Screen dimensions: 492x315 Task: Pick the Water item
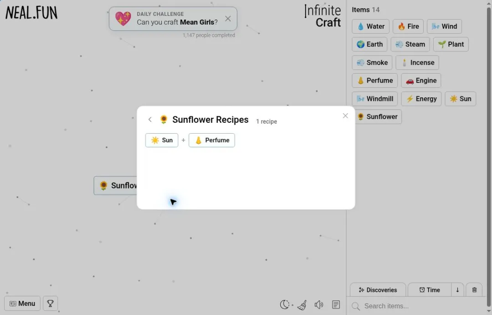(x=370, y=26)
